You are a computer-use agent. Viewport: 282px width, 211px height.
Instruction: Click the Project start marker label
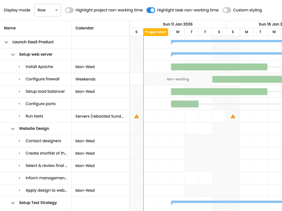[156, 32]
